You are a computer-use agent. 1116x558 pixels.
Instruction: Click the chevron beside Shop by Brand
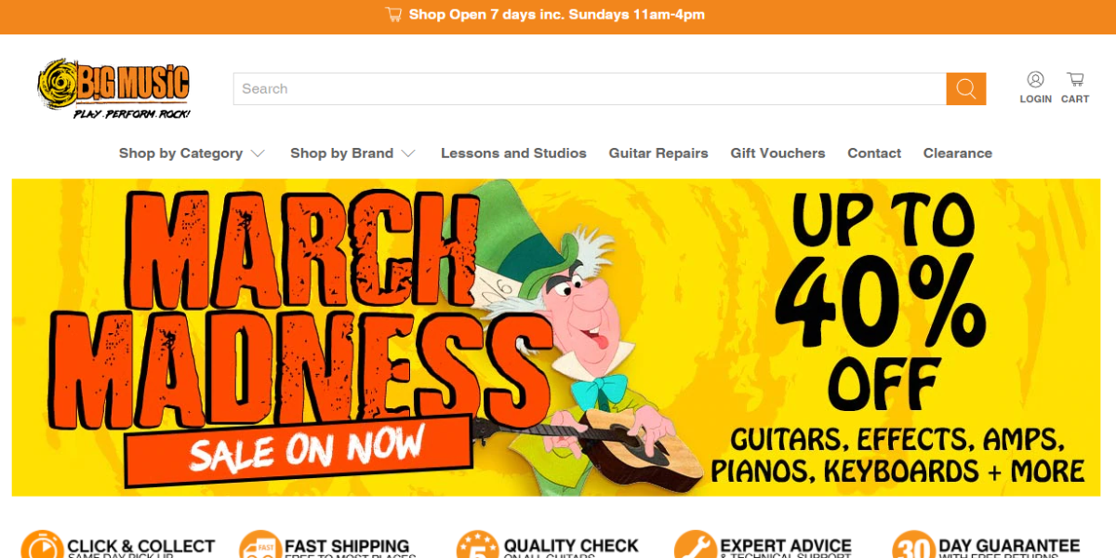pyautogui.click(x=408, y=153)
